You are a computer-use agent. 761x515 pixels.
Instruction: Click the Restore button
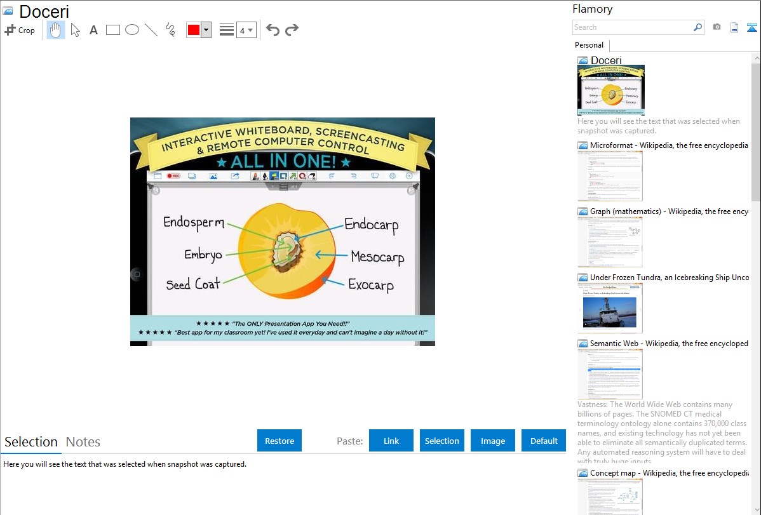(279, 441)
